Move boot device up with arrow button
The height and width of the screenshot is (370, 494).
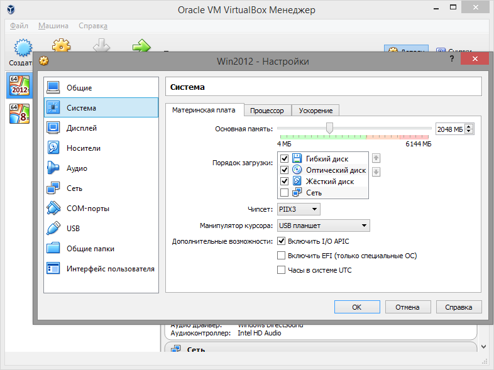pyautogui.click(x=376, y=158)
